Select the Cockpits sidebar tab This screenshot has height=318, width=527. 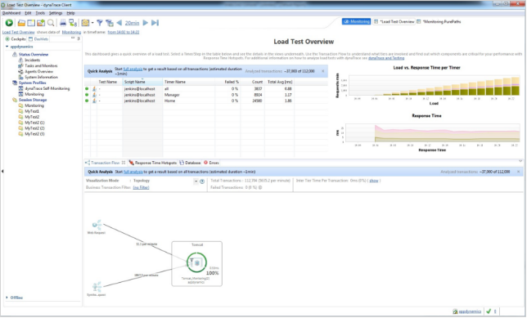pos(16,39)
